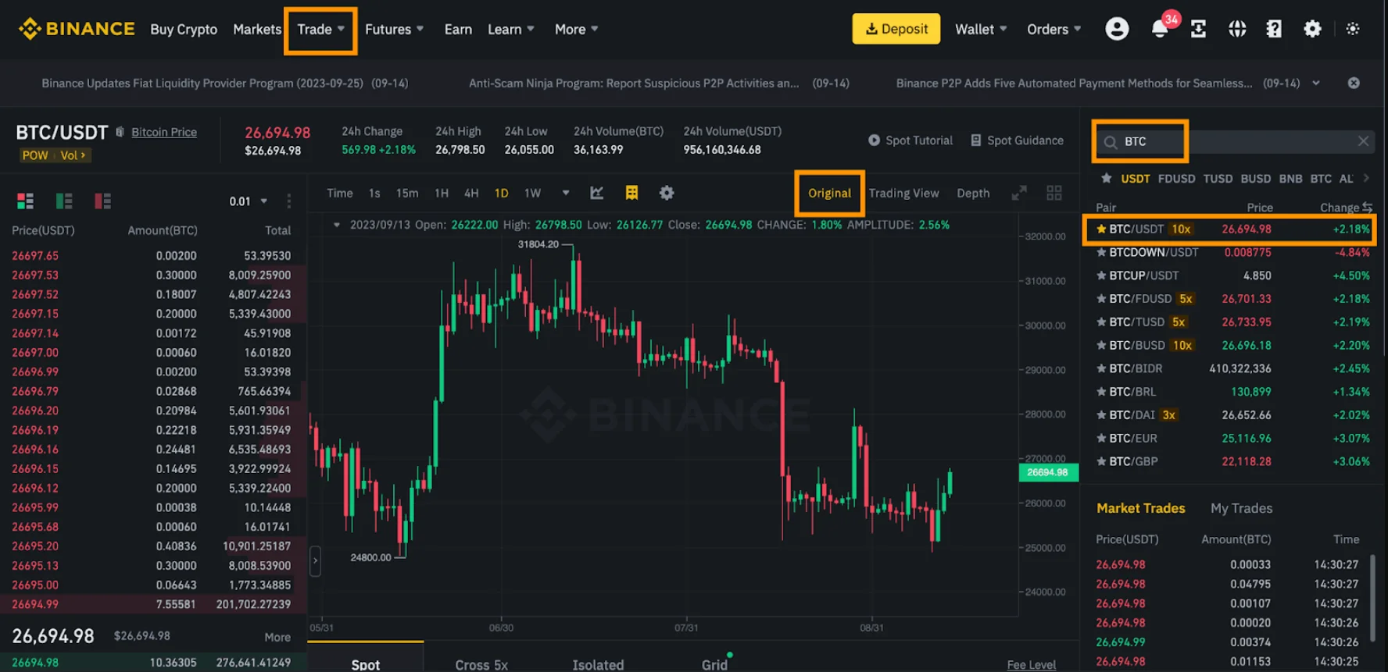Open the user profile icon
This screenshot has height=672, width=1388.
(1117, 29)
